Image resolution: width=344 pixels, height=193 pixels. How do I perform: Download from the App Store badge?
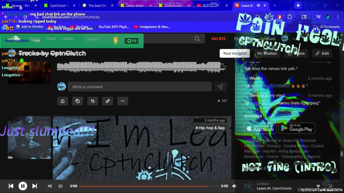click(260, 128)
